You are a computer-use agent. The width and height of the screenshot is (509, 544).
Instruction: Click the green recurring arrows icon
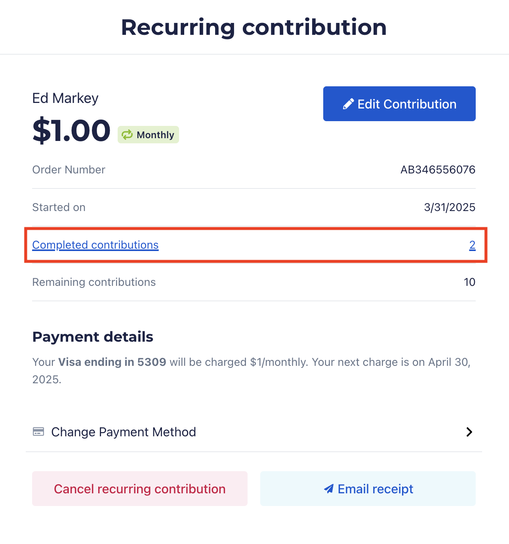coord(127,135)
